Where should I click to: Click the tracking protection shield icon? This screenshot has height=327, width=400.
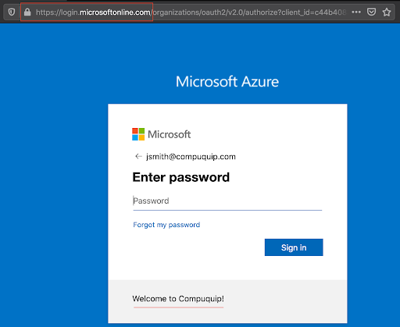point(12,12)
